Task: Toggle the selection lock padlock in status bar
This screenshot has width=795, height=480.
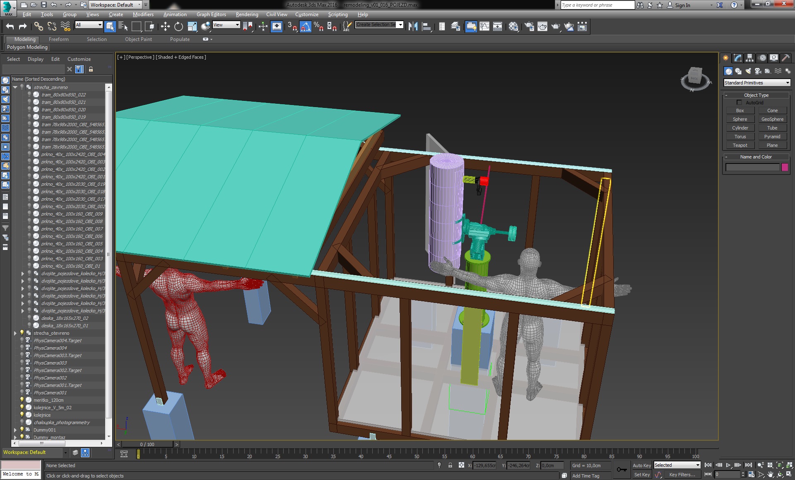Action: [450, 466]
